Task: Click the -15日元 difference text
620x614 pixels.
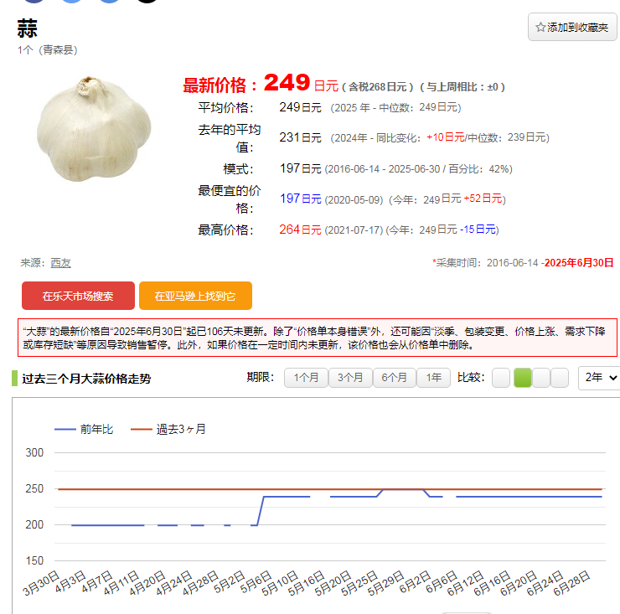Action: point(478,230)
